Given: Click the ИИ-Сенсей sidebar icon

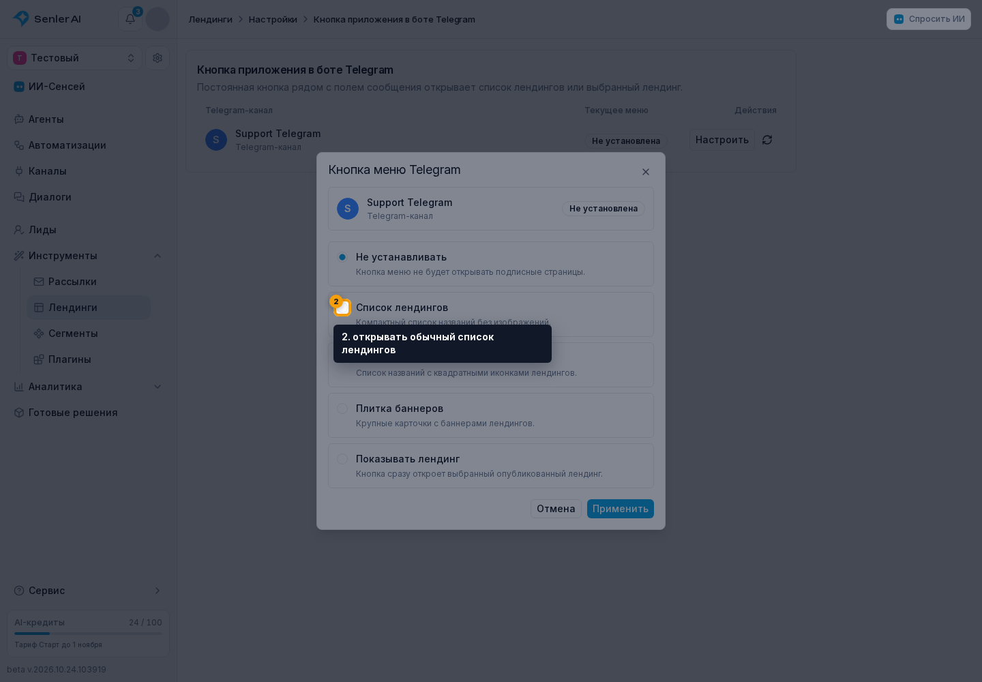Looking at the screenshot, I should (x=19, y=87).
